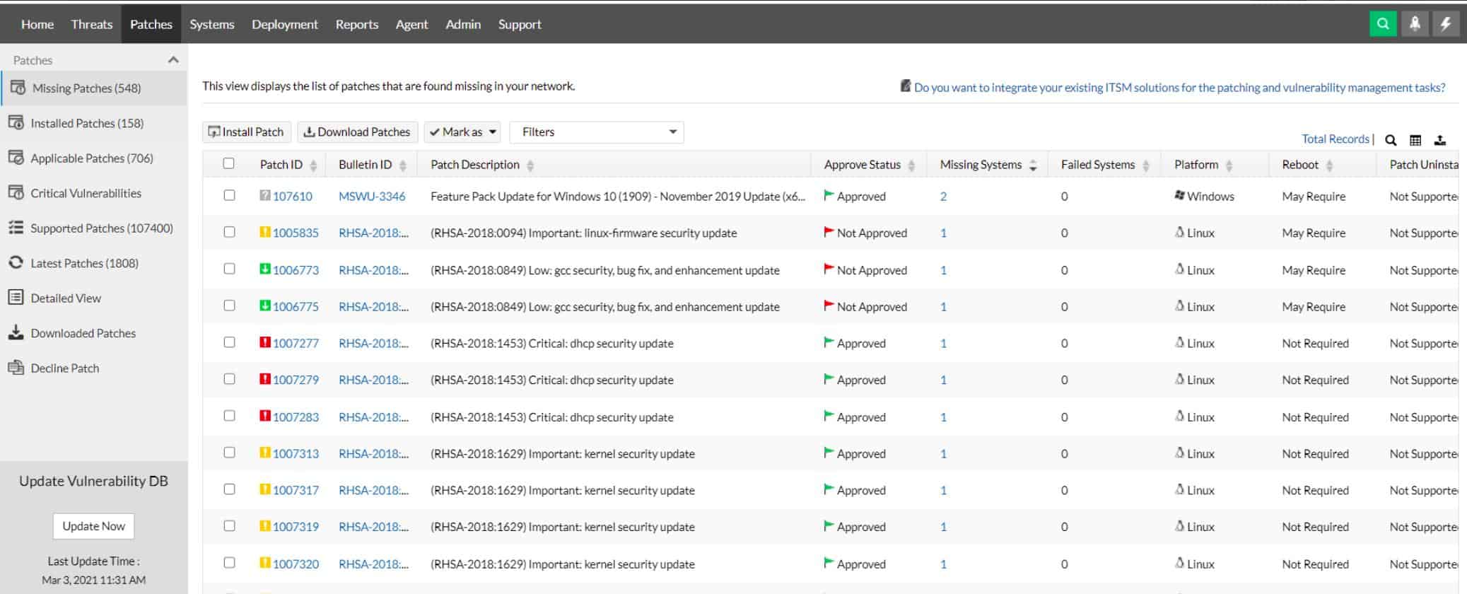This screenshot has height=594, width=1467.
Task: Click the yellow severity icon of patch 1005835
Action: click(x=265, y=232)
